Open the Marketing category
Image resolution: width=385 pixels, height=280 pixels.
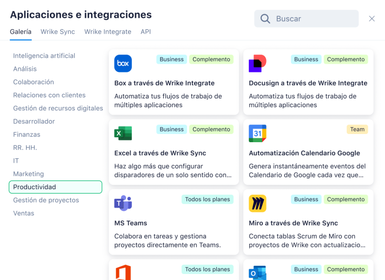(x=29, y=174)
